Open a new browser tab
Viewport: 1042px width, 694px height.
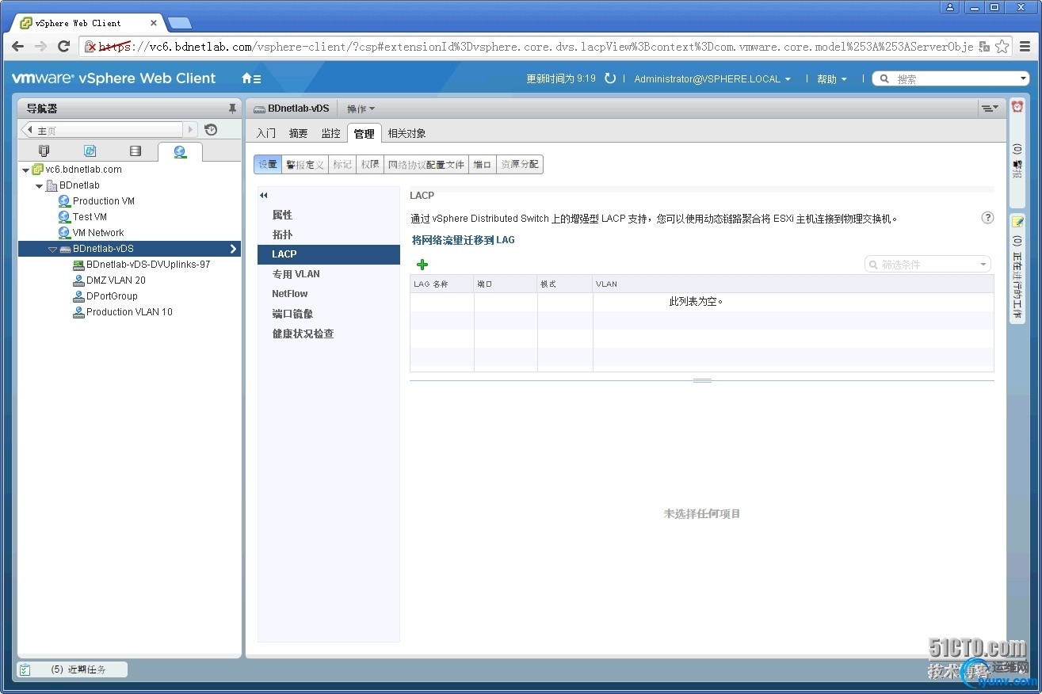pos(180,23)
